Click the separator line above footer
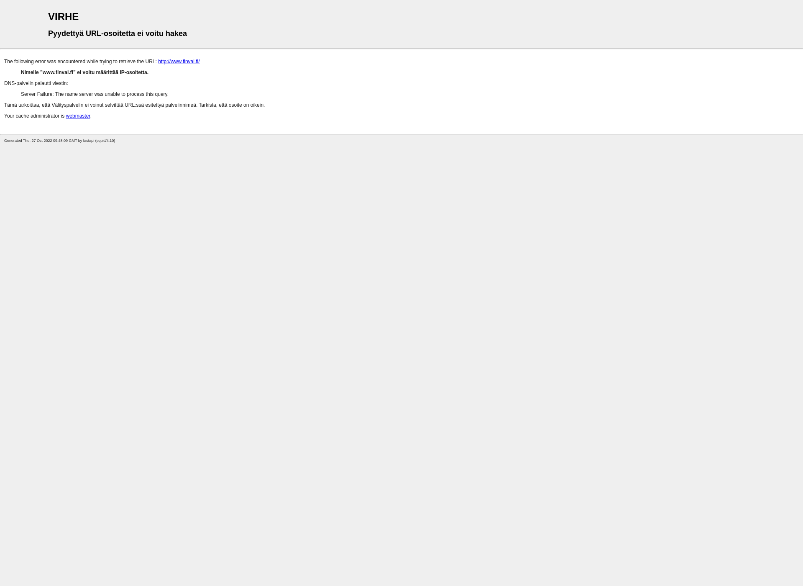 401,133
